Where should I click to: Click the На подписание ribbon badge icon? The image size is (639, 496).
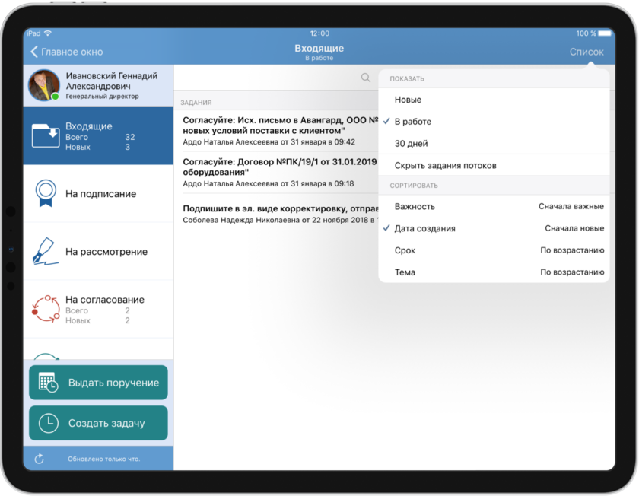[45, 194]
